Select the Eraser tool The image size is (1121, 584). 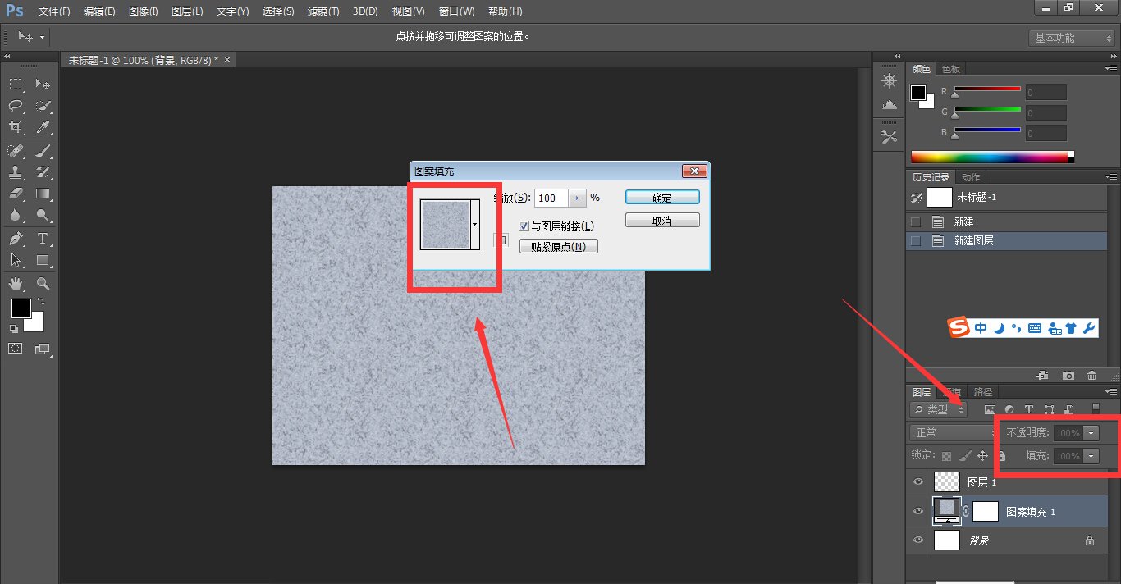pos(15,194)
